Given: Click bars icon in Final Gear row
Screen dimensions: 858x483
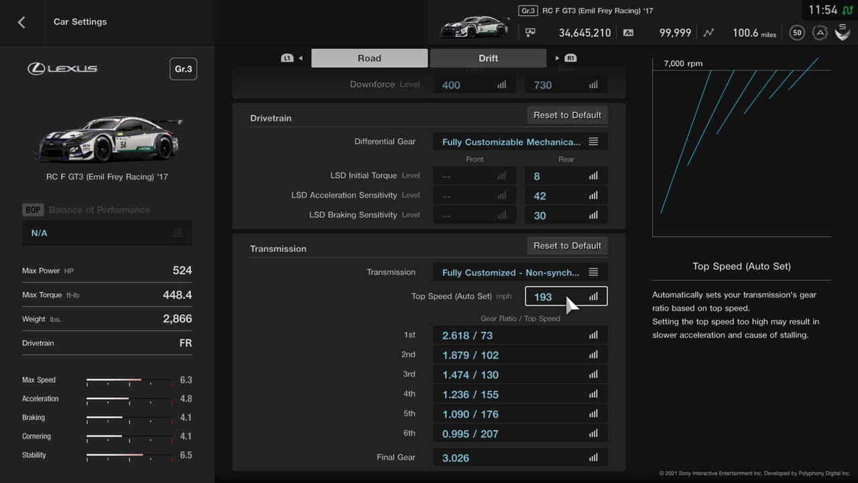Looking at the screenshot, I should click(x=593, y=458).
